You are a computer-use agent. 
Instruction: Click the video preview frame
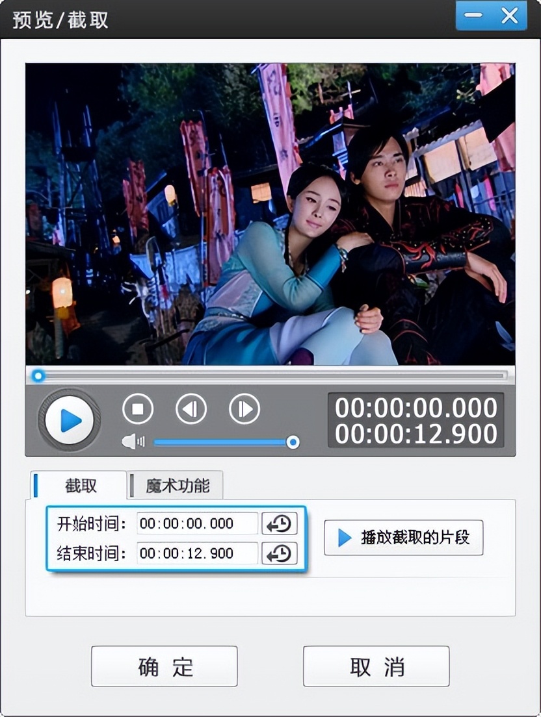(x=270, y=214)
